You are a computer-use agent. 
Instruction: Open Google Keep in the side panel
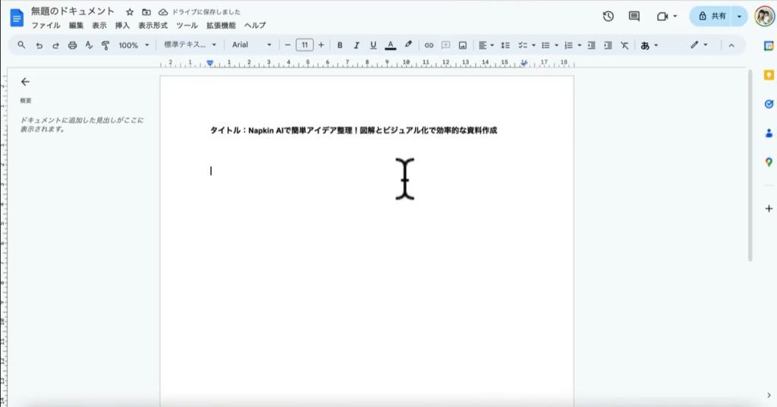click(768, 74)
